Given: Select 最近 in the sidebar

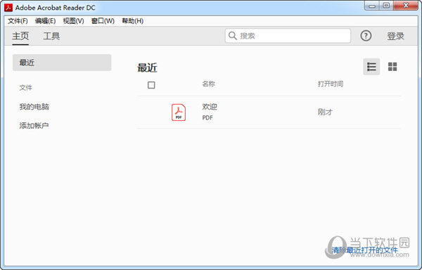Looking at the screenshot, I should pyautogui.click(x=62, y=63).
